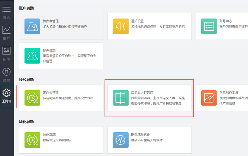
Task: Open the 推广 chart icon
Action: coord(6,30)
